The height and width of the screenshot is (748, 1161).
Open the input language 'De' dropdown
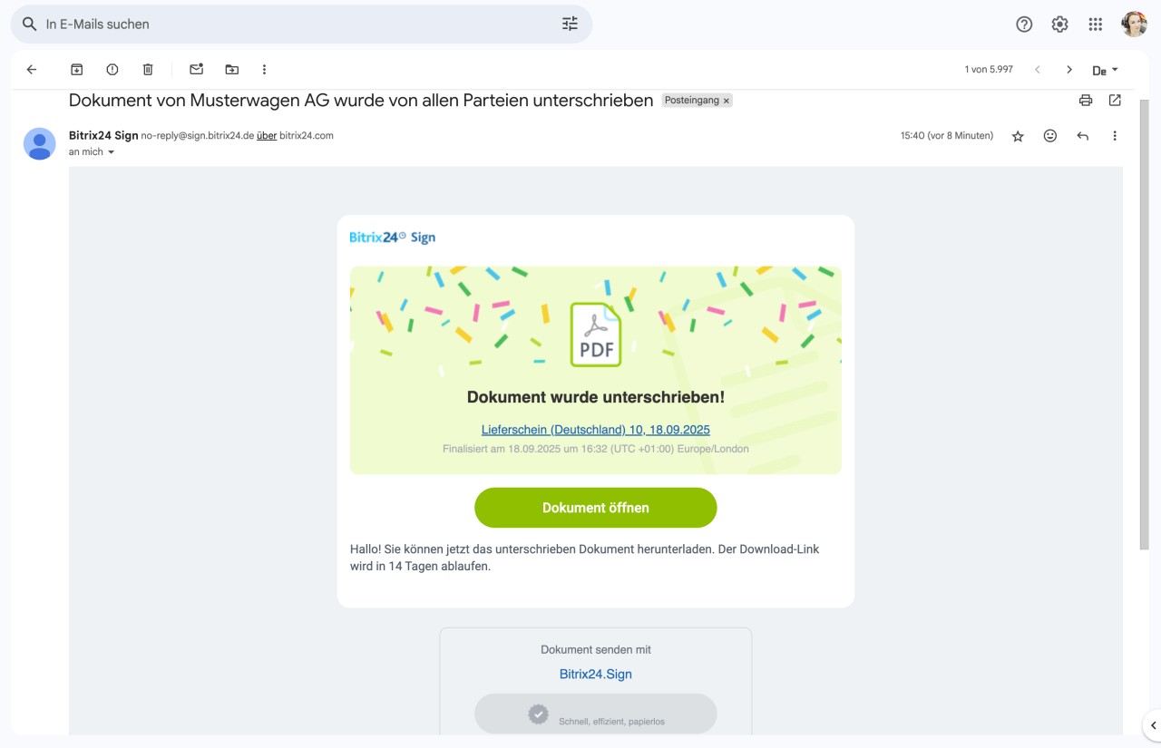(1105, 70)
